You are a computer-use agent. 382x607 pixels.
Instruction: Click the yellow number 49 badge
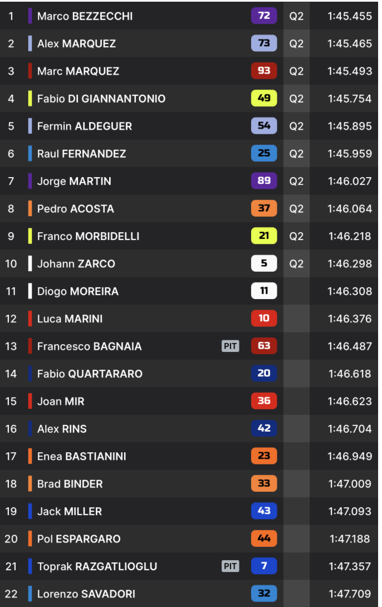tap(264, 99)
